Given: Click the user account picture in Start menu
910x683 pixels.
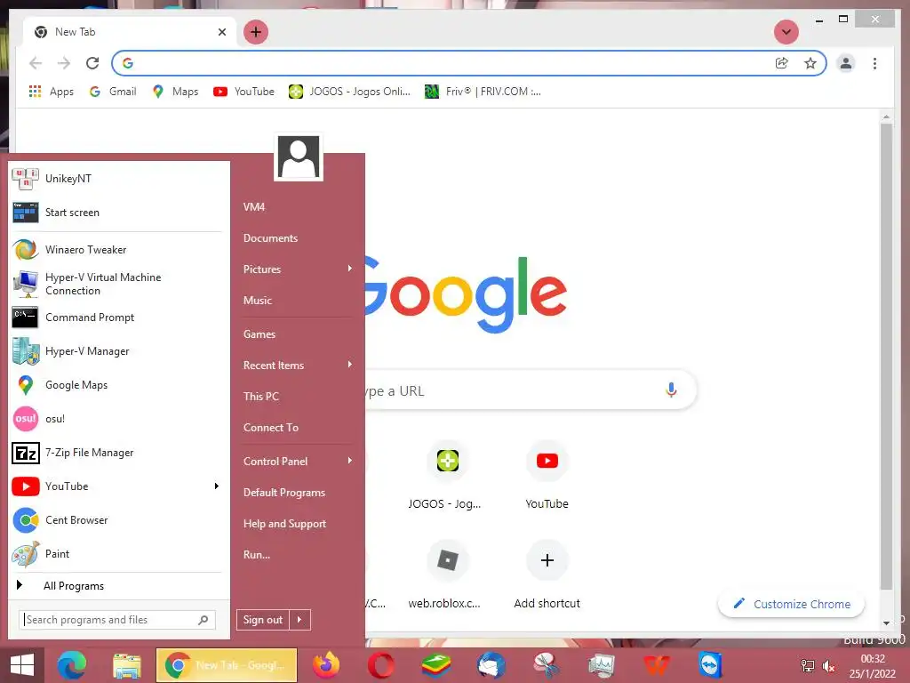Looking at the screenshot, I should coord(299,157).
